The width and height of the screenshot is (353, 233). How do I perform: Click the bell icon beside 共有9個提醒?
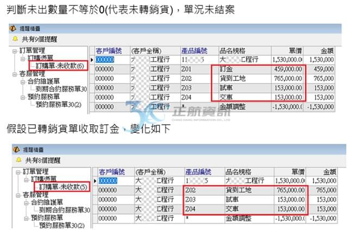(15, 39)
